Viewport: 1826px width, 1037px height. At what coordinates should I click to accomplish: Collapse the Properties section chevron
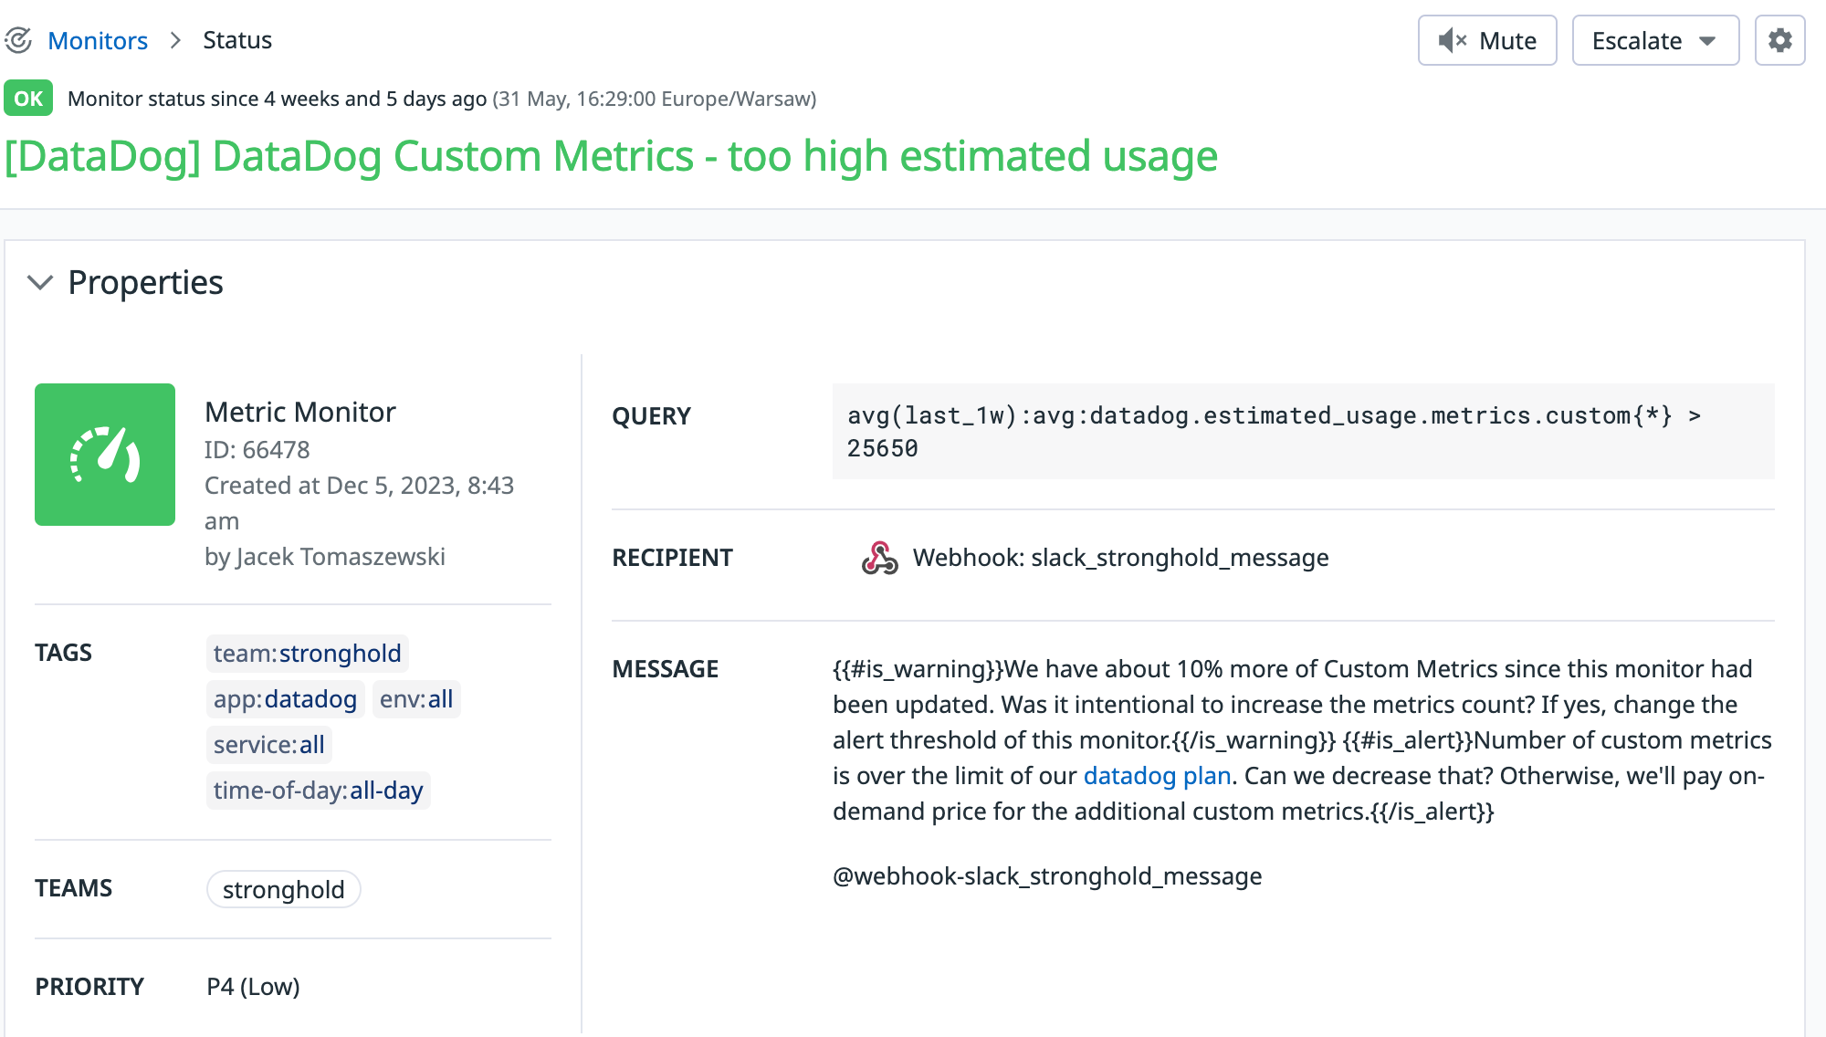[40, 282]
